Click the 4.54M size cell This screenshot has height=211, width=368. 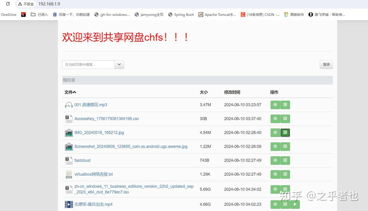click(205, 133)
